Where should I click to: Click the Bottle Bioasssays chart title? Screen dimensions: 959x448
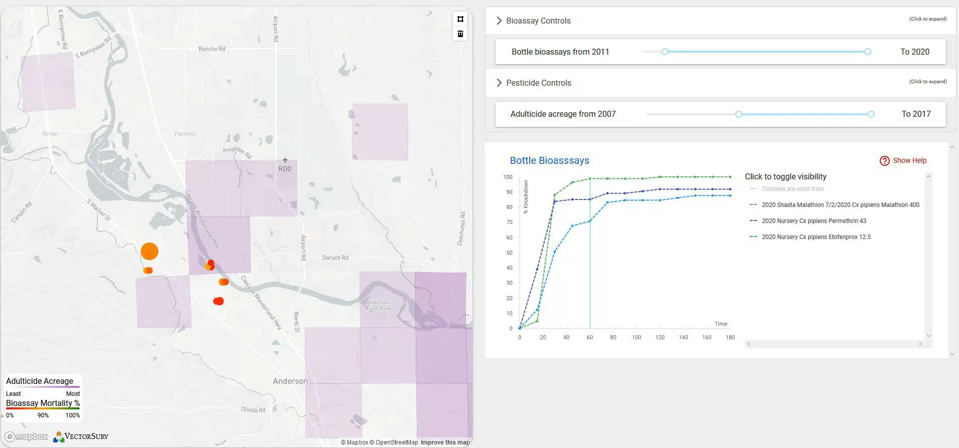(x=549, y=160)
